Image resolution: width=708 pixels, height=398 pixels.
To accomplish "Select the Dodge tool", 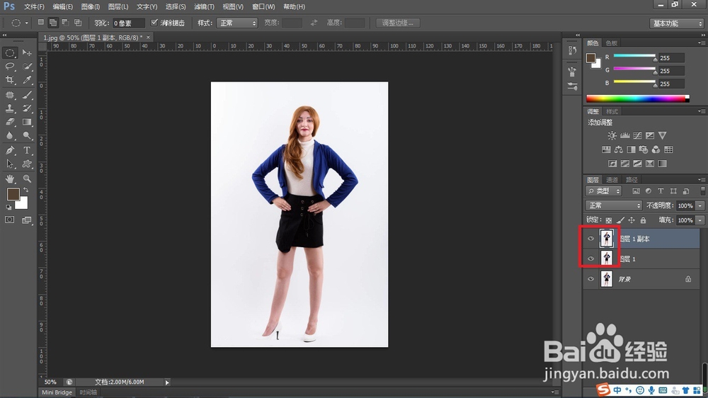I will [x=27, y=135].
